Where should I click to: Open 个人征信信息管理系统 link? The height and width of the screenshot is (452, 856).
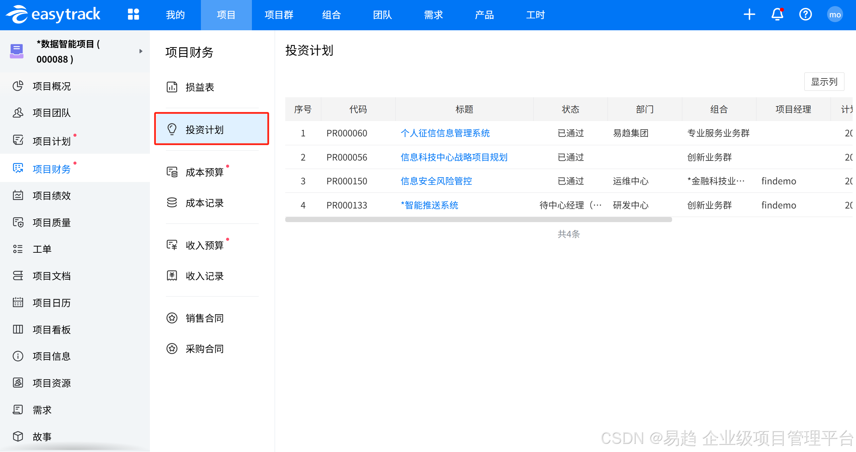[445, 133]
